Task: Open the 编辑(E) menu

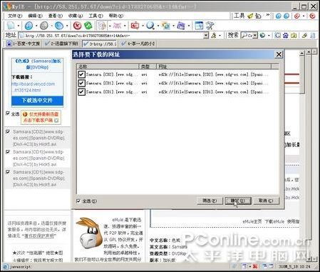Action: (35, 16)
